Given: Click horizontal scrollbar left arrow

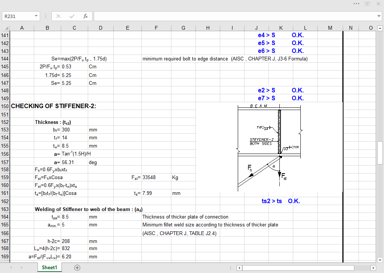Looking at the screenshot, I should (x=239, y=268).
